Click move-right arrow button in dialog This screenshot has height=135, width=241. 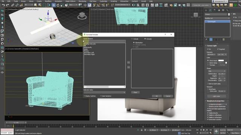[128, 63]
